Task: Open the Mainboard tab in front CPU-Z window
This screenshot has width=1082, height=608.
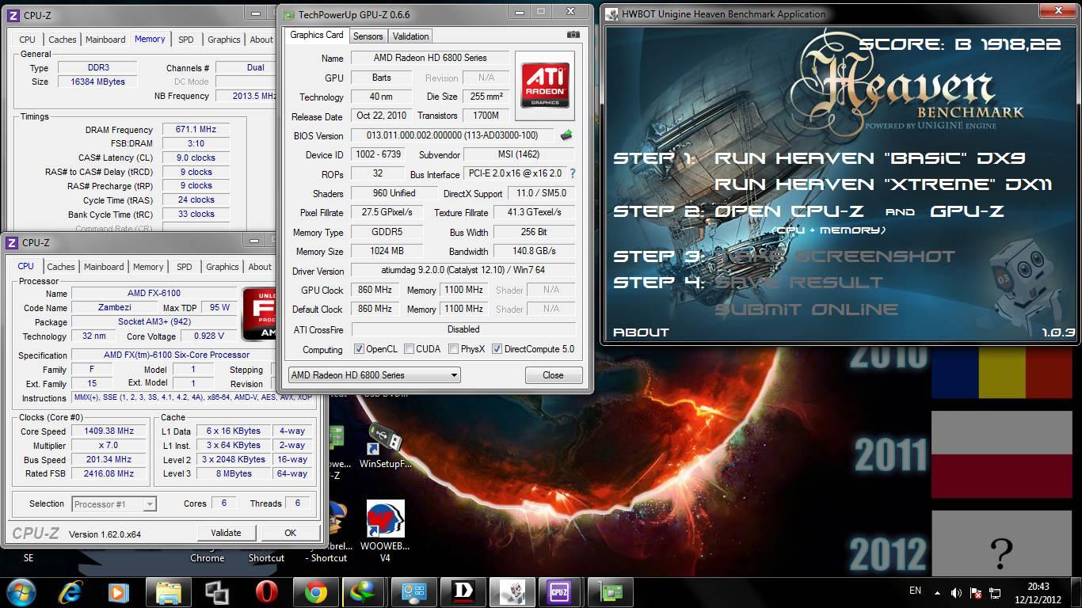Action: [104, 267]
